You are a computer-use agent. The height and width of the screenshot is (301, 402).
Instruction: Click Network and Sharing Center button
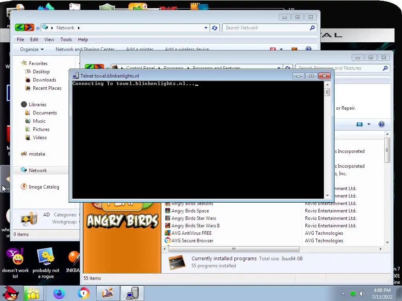click(85, 49)
